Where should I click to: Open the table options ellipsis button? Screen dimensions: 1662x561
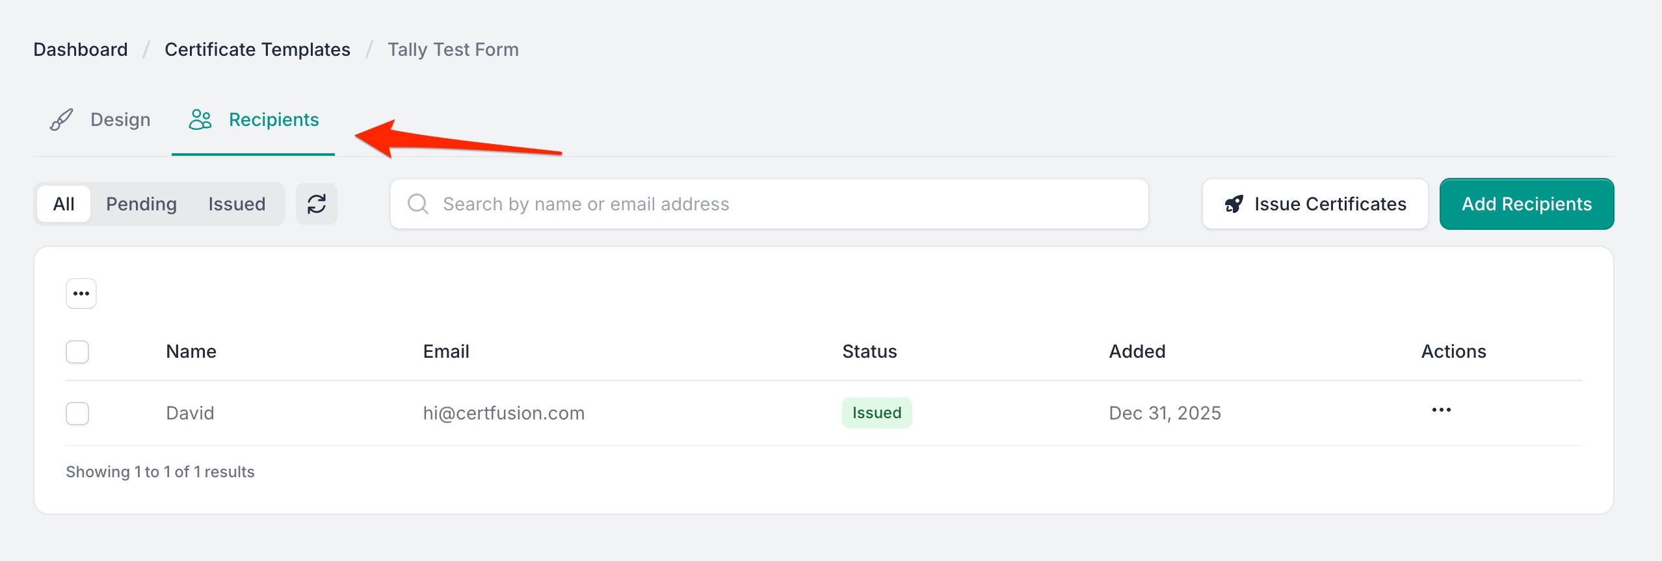tap(81, 293)
